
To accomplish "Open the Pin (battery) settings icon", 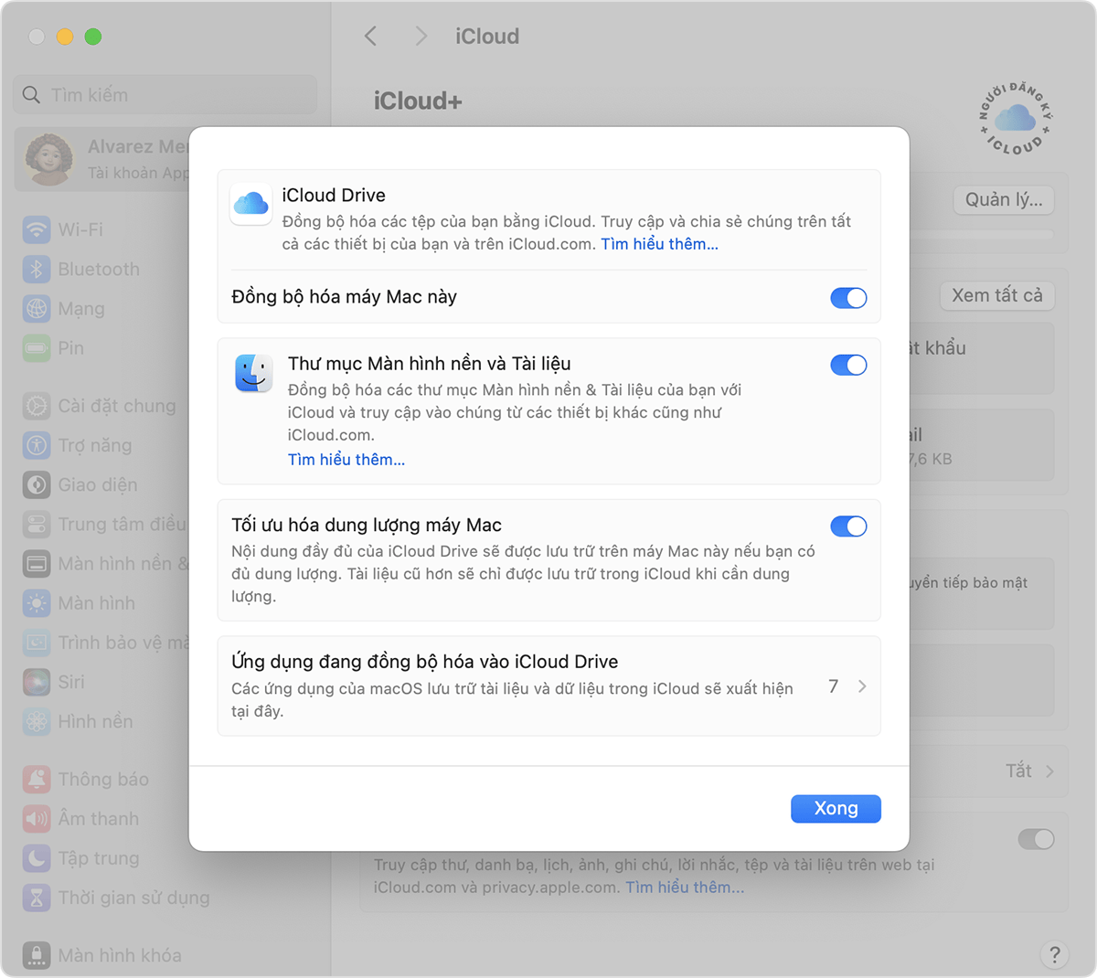I will pos(35,348).
